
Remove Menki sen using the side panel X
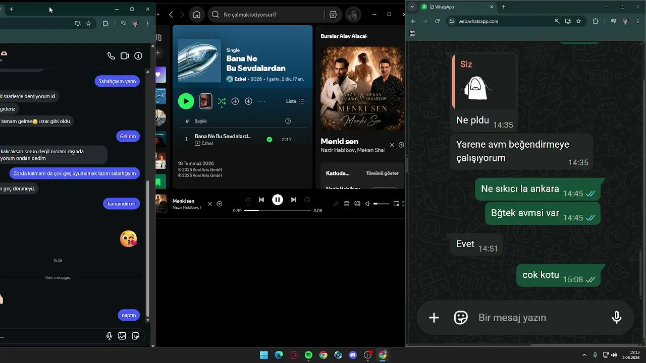[x=392, y=145]
